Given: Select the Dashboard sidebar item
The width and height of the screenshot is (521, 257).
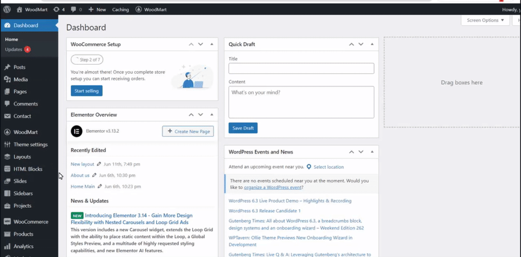Looking at the screenshot, I should [29, 25].
